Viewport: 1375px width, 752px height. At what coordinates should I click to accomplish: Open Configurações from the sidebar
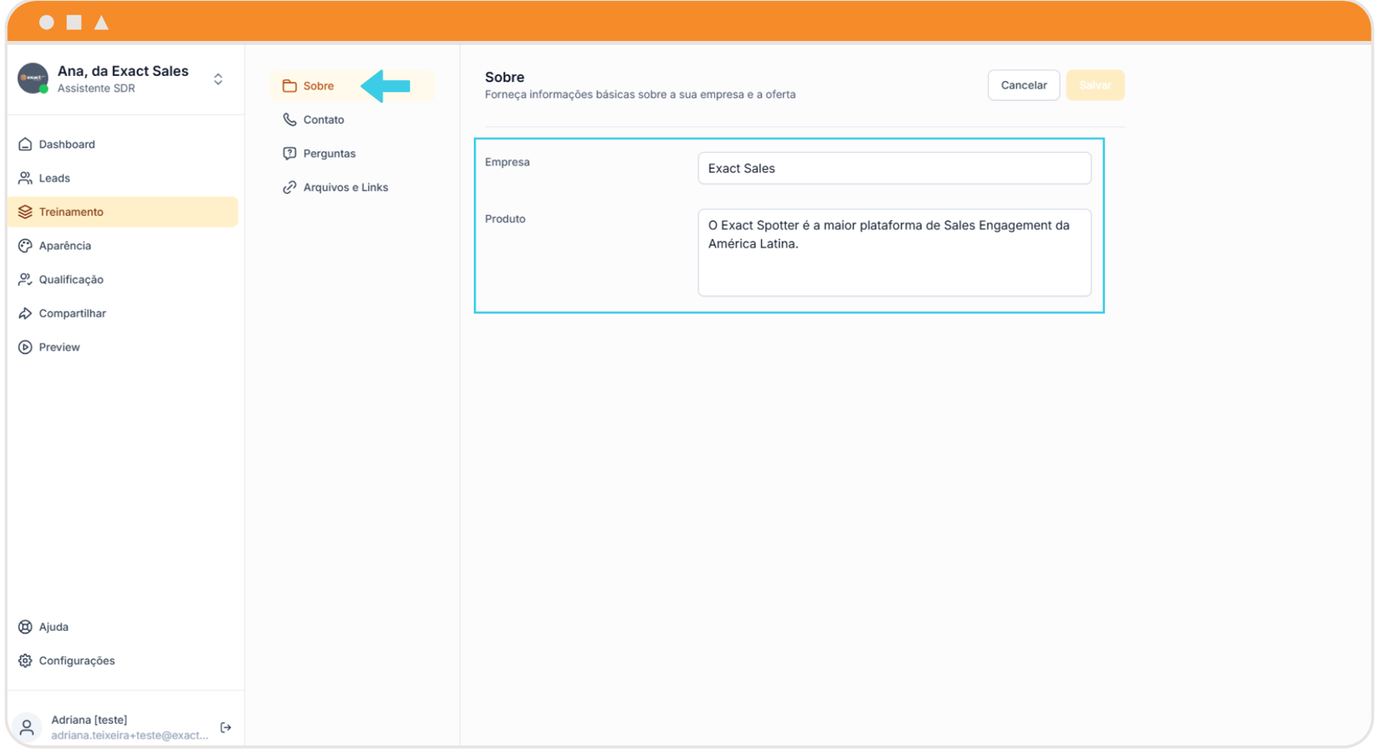click(x=123, y=662)
